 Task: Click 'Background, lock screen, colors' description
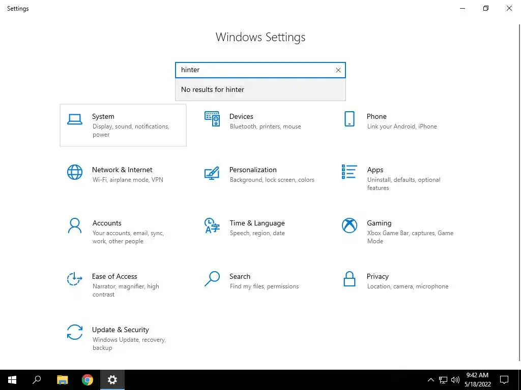pyautogui.click(x=272, y=180)
